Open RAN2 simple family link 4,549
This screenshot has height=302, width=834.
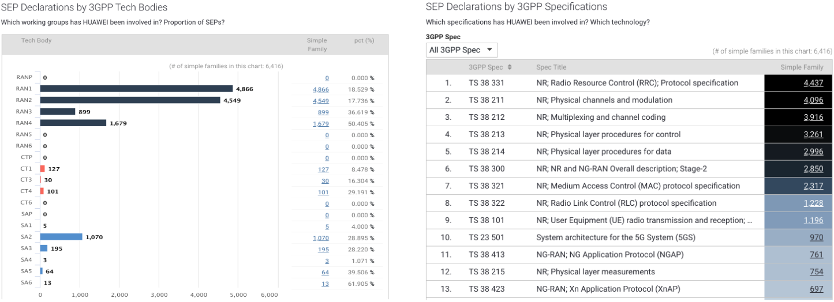click(321, 101)
